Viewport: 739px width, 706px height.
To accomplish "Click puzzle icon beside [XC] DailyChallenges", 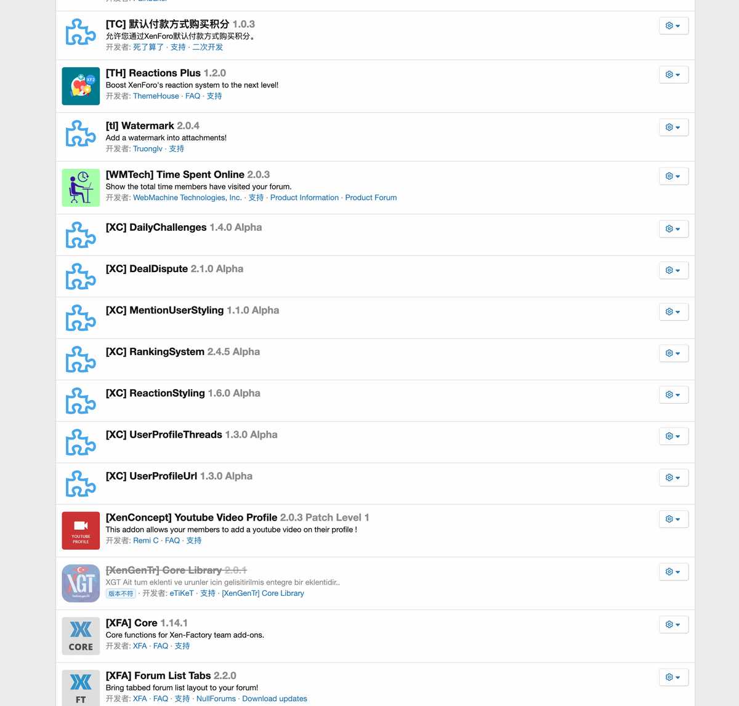I will click(81, 235).
